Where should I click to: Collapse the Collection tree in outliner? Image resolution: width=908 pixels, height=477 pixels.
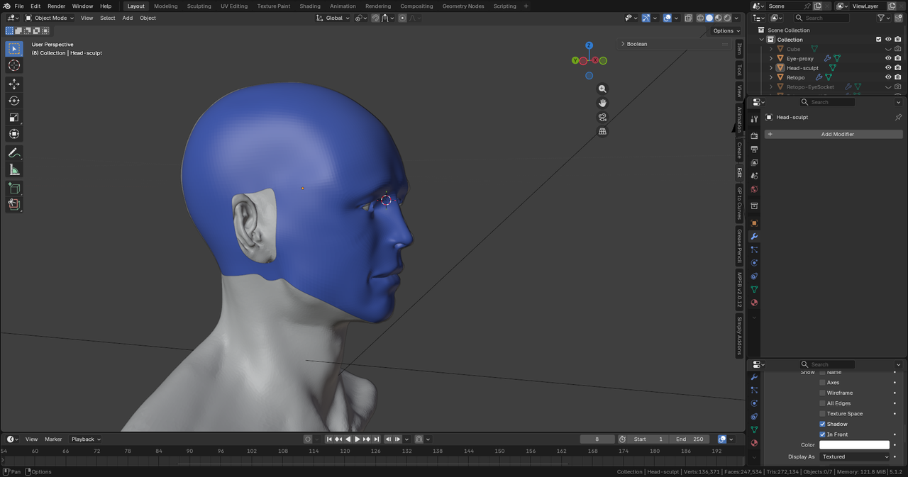tap(762, 40)
